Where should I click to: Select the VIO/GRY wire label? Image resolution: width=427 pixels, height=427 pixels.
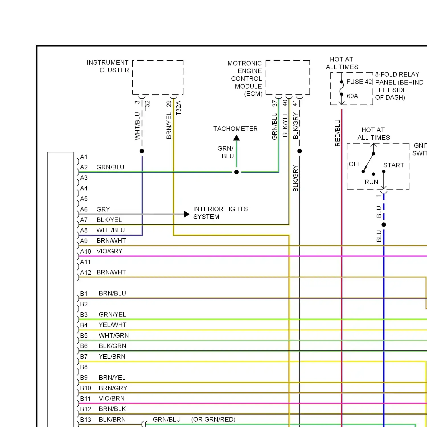coord(110,251)
